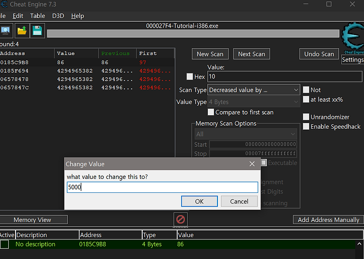This screenshot has height=259, width=364.
Task: Click the Next Scan button
Action: click(251, 54)
